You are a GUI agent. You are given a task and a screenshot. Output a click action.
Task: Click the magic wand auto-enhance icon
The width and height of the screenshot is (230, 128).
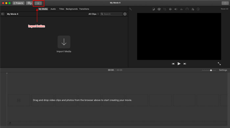(x=130, y=9)
